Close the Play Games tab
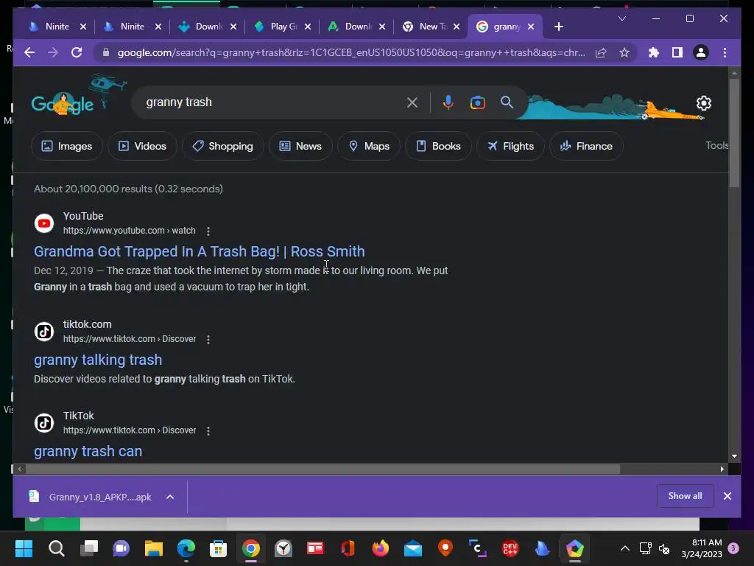Screen dimensions: 754x566 [x=308, y=27]
